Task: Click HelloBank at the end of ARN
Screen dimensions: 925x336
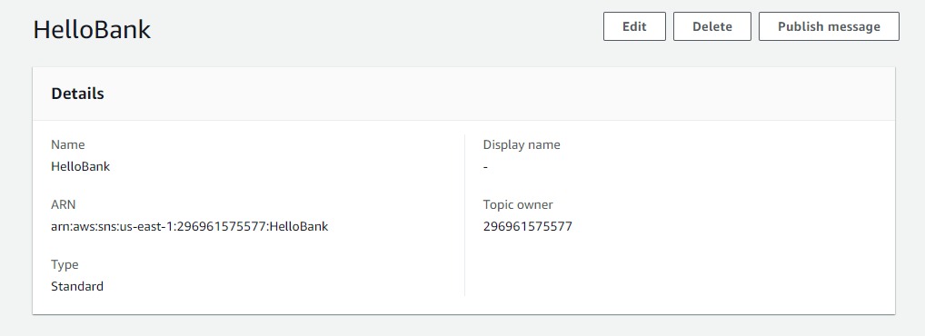Action: 299,226
